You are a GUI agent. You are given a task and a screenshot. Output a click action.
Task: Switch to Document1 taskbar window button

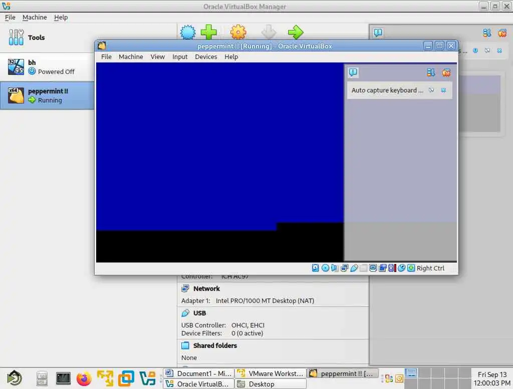pos(198,373)
